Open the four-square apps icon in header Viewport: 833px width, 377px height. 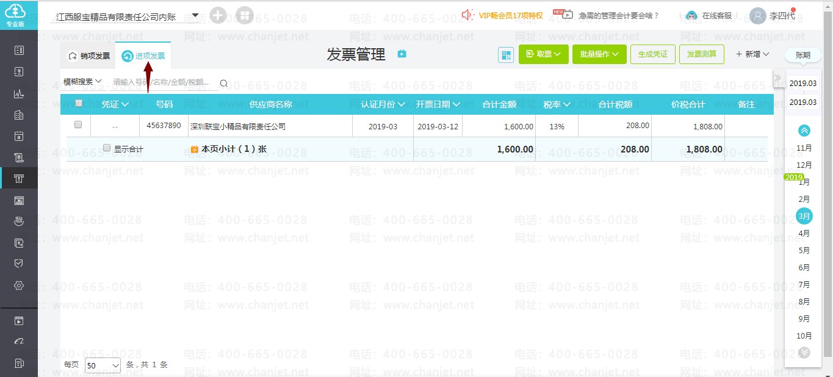244,15
